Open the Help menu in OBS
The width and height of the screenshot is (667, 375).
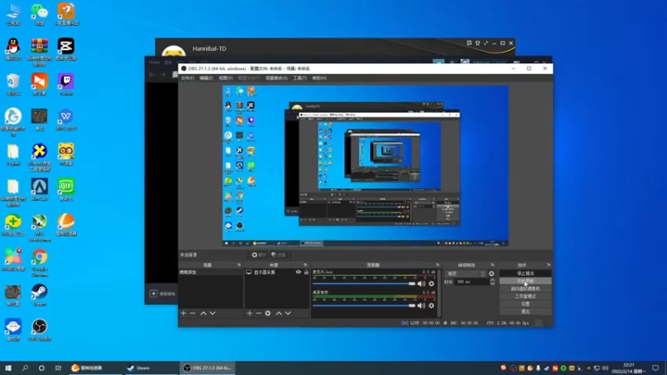(x=319, y=78)
